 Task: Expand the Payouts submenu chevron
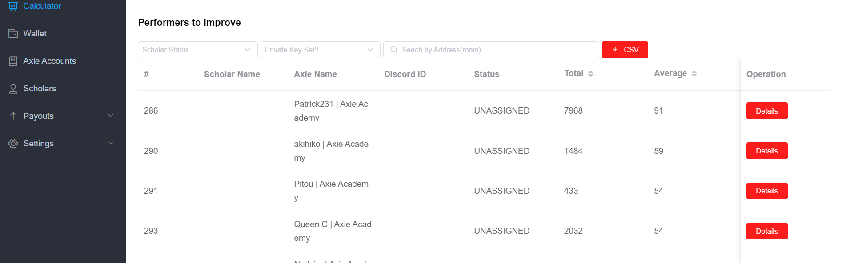tap(111, 116)
